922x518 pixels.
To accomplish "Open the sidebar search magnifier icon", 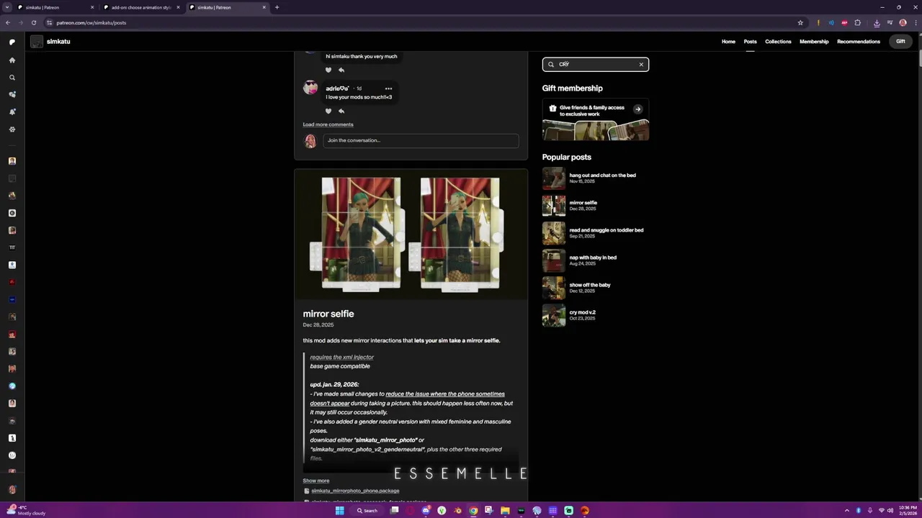I will click(12, 77).
